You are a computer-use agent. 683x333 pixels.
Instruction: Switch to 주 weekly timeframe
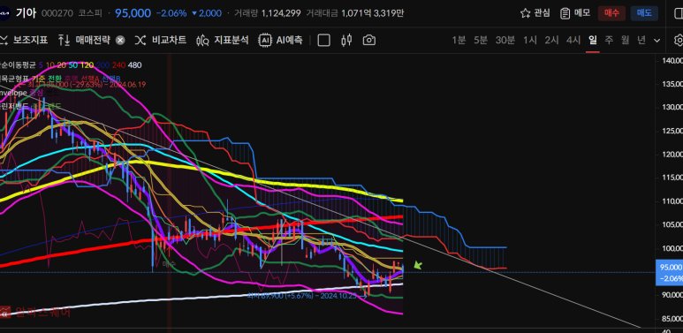coord(609,40)
